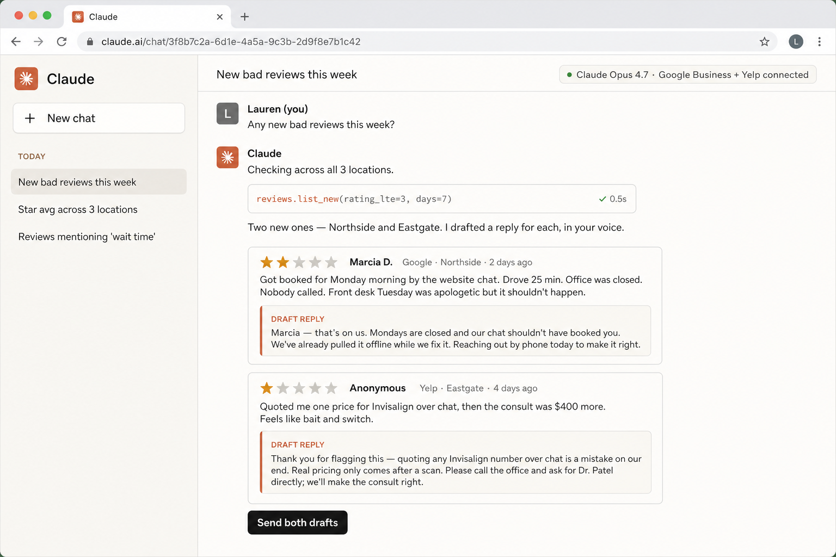Click 'DRAFT REPLY' label in Northside card

coord(298,319)
